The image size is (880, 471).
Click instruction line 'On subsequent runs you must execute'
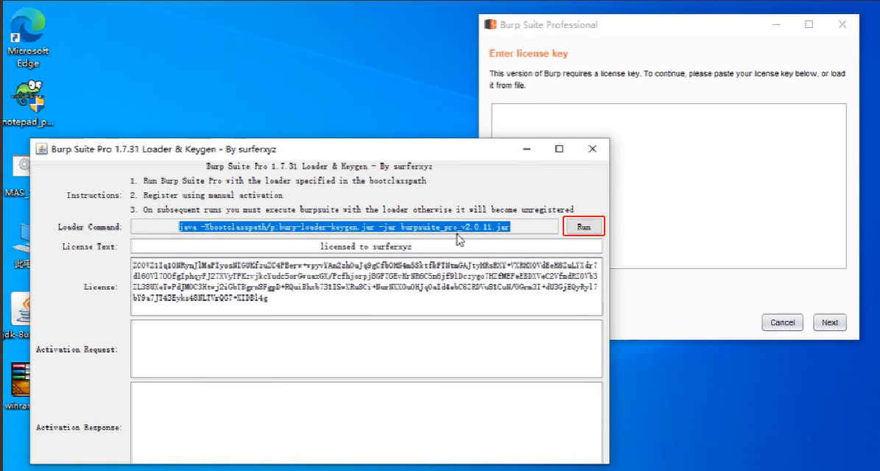coord(358,210)
